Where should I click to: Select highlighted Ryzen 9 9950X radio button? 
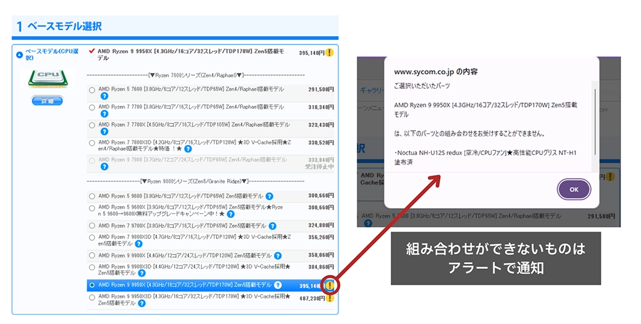(x=92, y=285)
